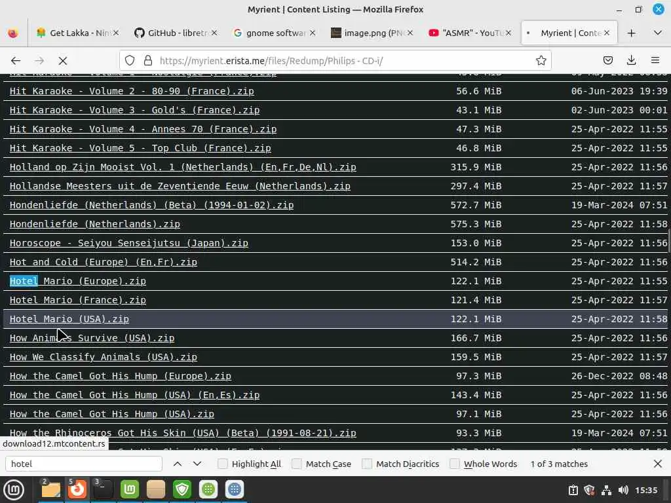Close the find bar
This screenshot has height=503, width=671.
pyautogui.click(x=658, y=464)
